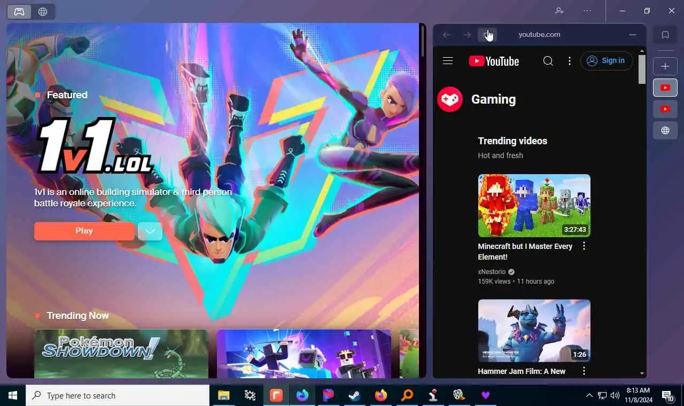
Task: Open the add-friend icon in title bar
Action: pos(559,11)
